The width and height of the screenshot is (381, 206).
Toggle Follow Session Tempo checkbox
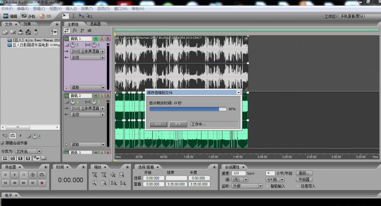3,143
